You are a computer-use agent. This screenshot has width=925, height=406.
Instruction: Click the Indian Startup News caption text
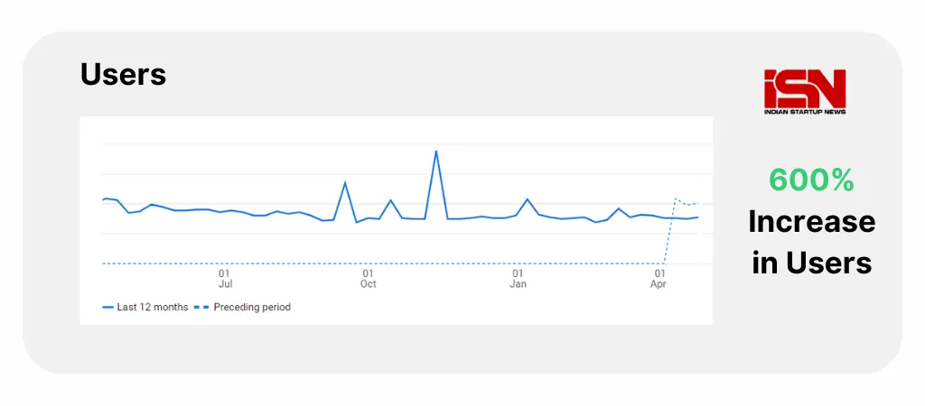(804, 111)
